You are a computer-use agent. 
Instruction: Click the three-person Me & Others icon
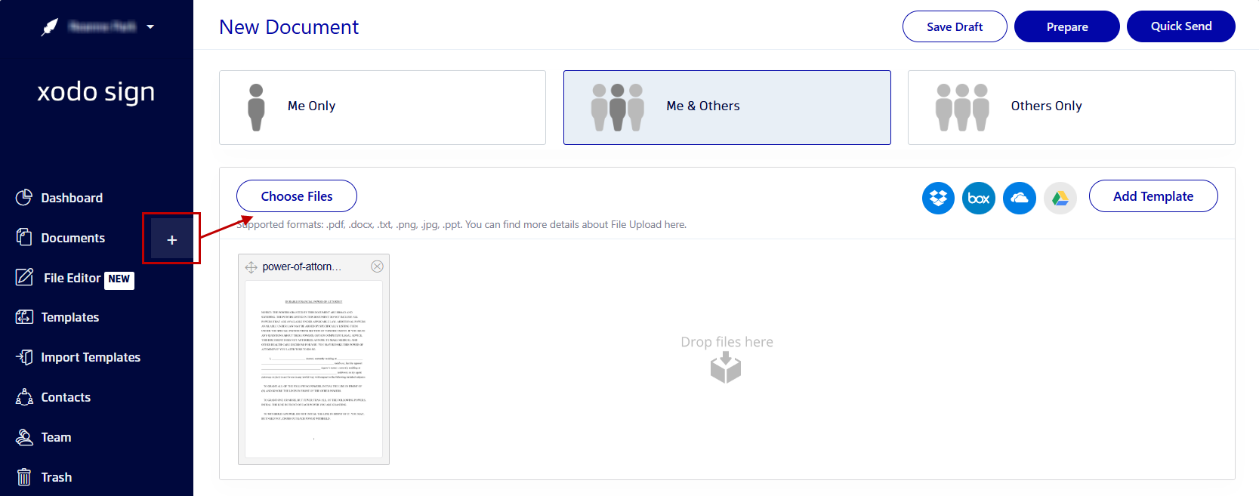coord(618,107)
